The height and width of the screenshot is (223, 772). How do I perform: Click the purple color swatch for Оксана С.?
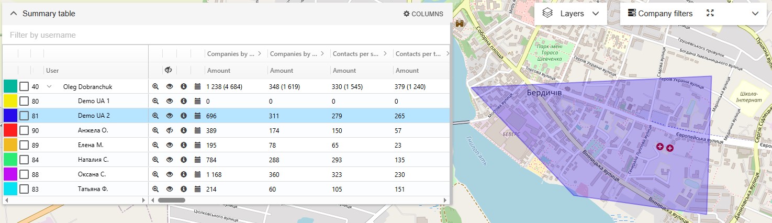click(x=10, y=174)
